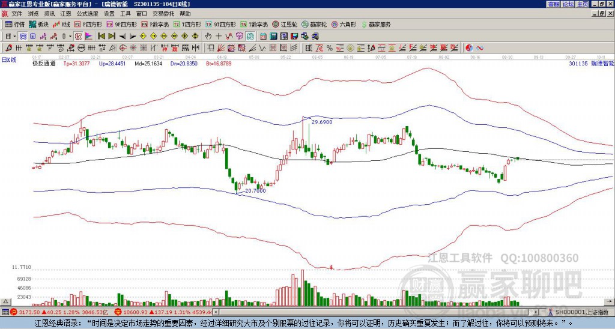Click black left arrow icon
615x329 pixels.
(x=123, y=36)
